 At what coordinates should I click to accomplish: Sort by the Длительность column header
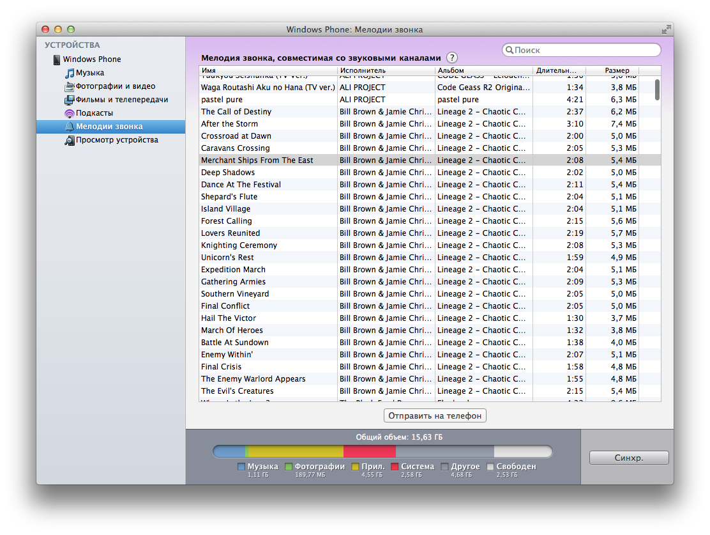(x=559, y=70)
